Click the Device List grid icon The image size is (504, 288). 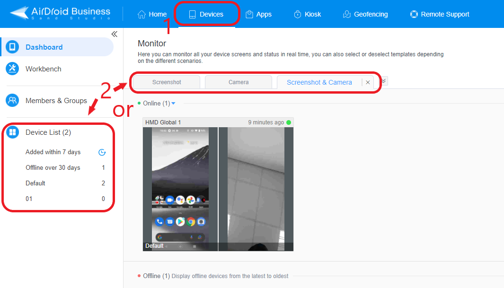(x=12, y=132)
